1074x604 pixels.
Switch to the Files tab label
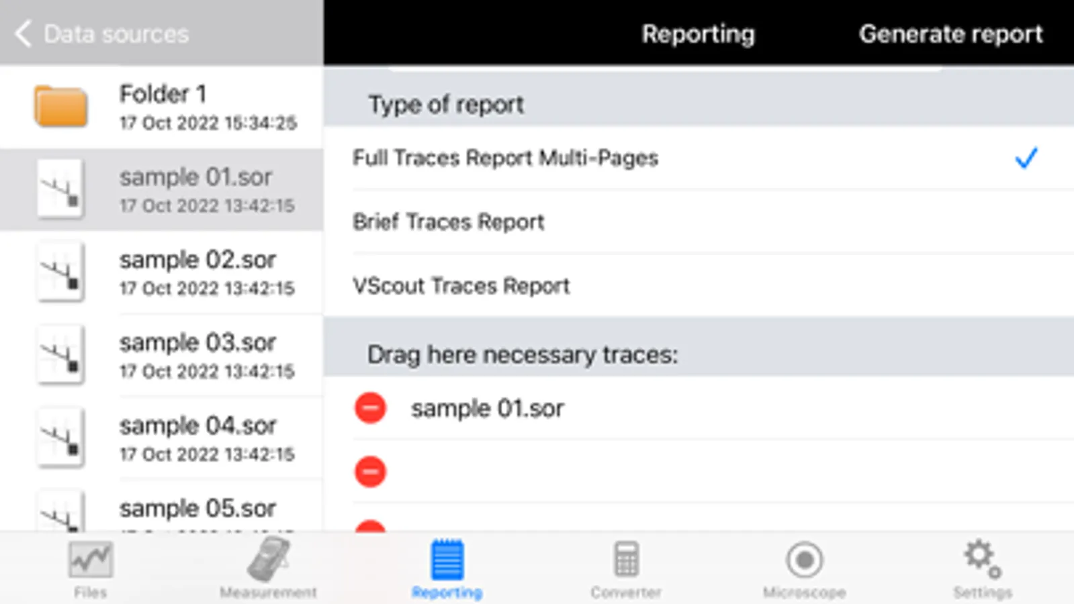tap(90, 593)
